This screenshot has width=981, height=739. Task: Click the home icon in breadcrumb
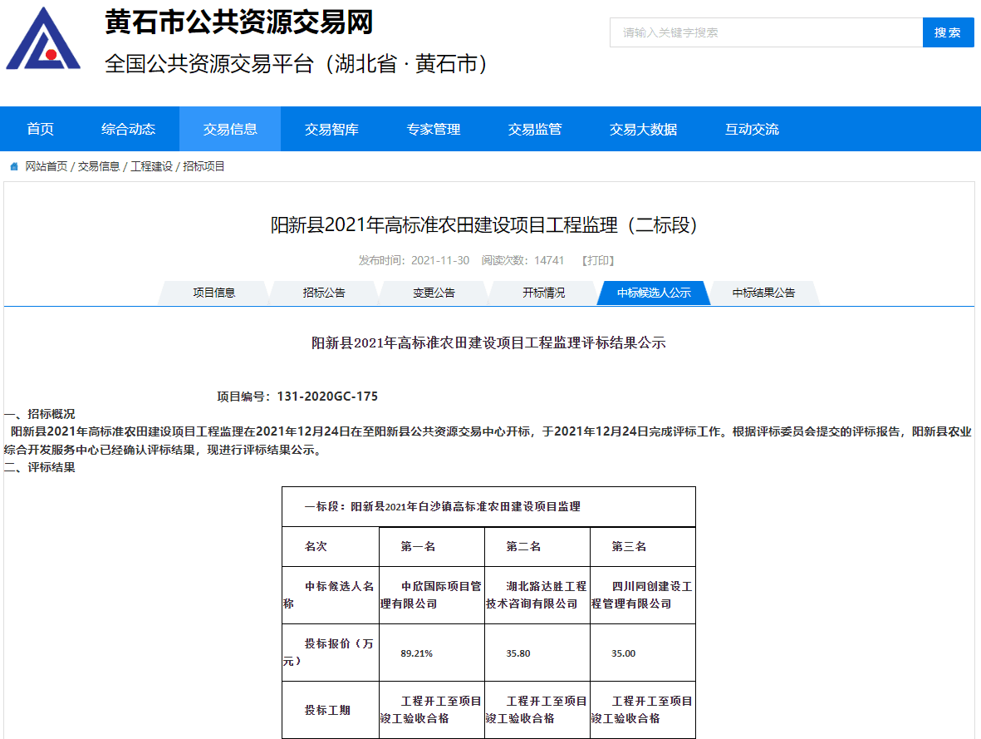tap(14, 167)
